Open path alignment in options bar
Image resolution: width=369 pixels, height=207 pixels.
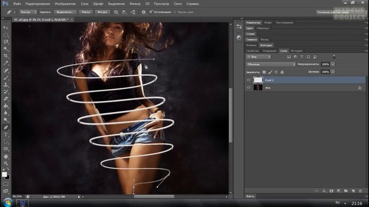(125, 12)
